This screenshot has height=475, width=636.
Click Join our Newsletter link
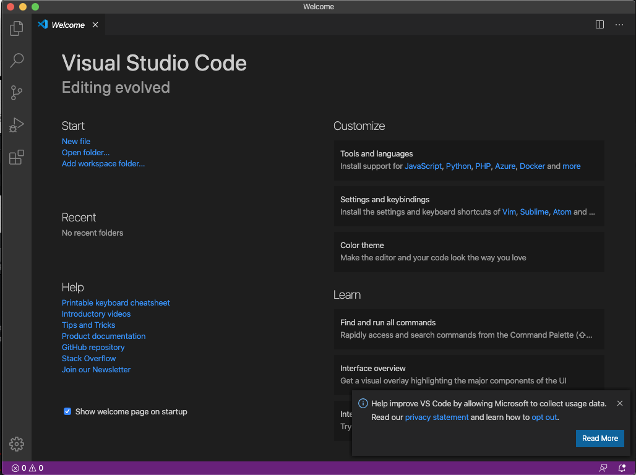tap(96, 369)
